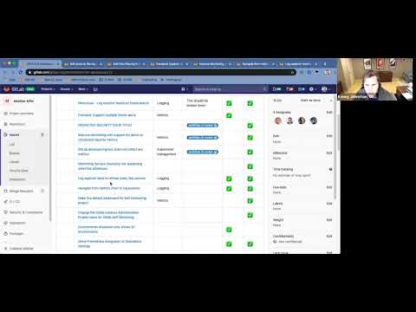Expand the Projects dropdown in navbar
The width and height of the screenshot is (416, 312).
(x=47, y=89)
